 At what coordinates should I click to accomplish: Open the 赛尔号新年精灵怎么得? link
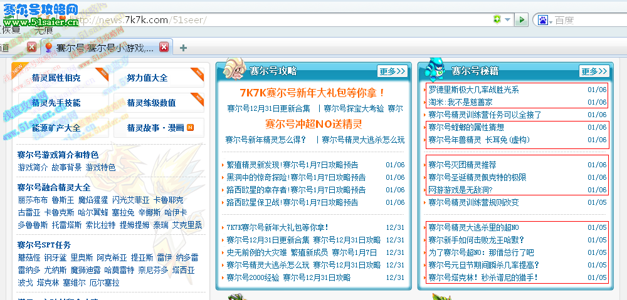265,140
